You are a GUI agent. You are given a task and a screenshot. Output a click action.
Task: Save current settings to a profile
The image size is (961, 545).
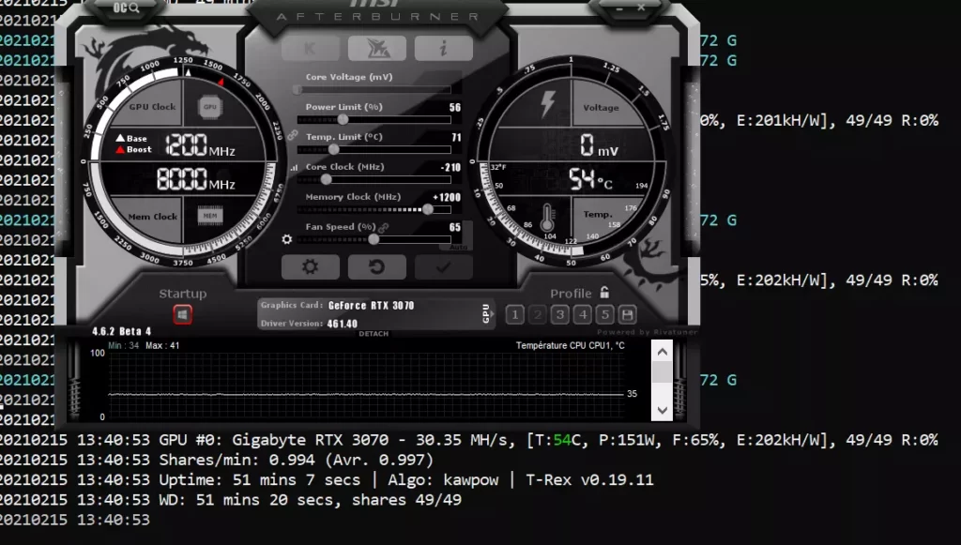627,315
